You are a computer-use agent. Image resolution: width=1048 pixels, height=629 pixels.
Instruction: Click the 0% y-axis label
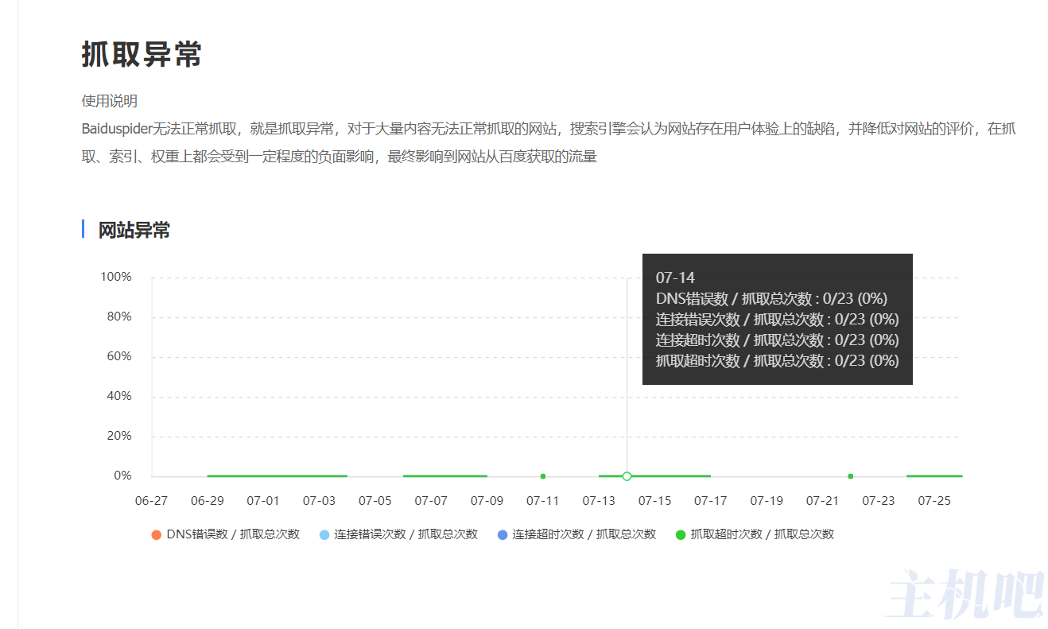pyautogui.click(x=122, y=476)
